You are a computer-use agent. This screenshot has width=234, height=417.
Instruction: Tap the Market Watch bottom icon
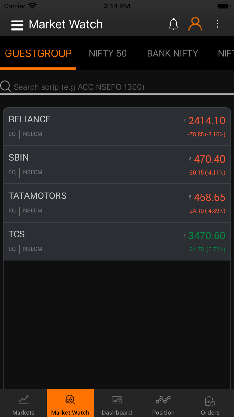70,400
